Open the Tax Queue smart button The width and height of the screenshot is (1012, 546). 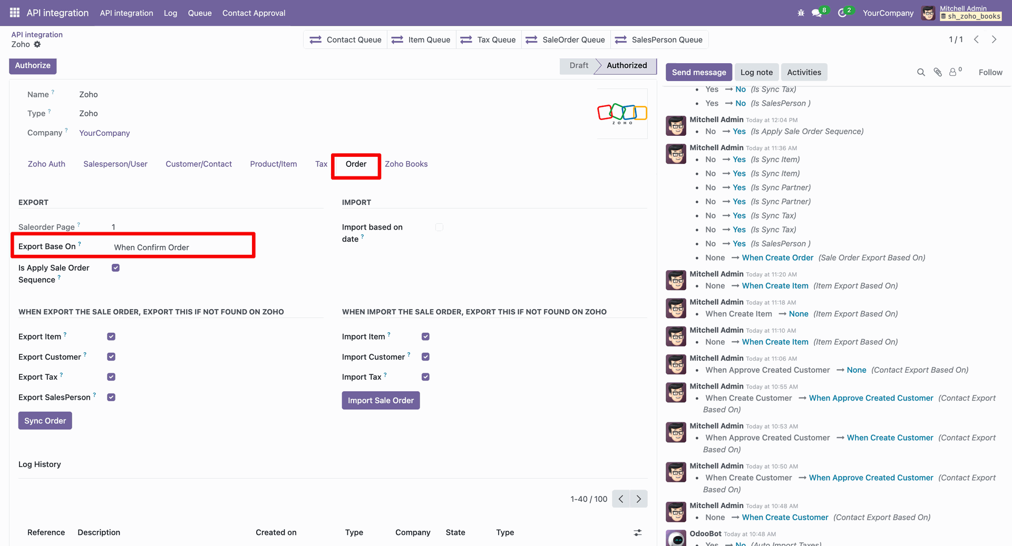pyautogui.click(x=488, y=39)
